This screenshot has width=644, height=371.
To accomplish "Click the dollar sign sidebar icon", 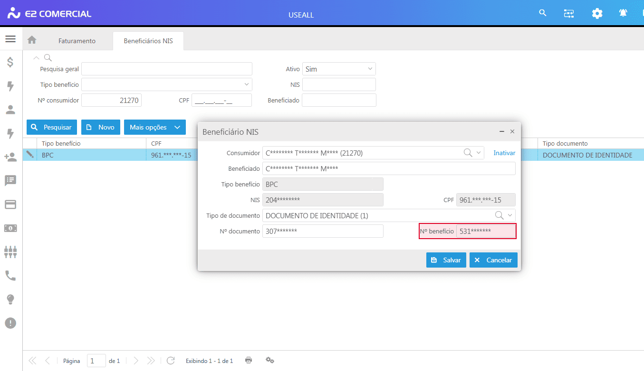I will point(10,62).
